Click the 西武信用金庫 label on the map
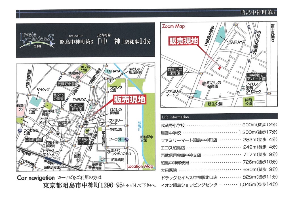 point(64,124)
